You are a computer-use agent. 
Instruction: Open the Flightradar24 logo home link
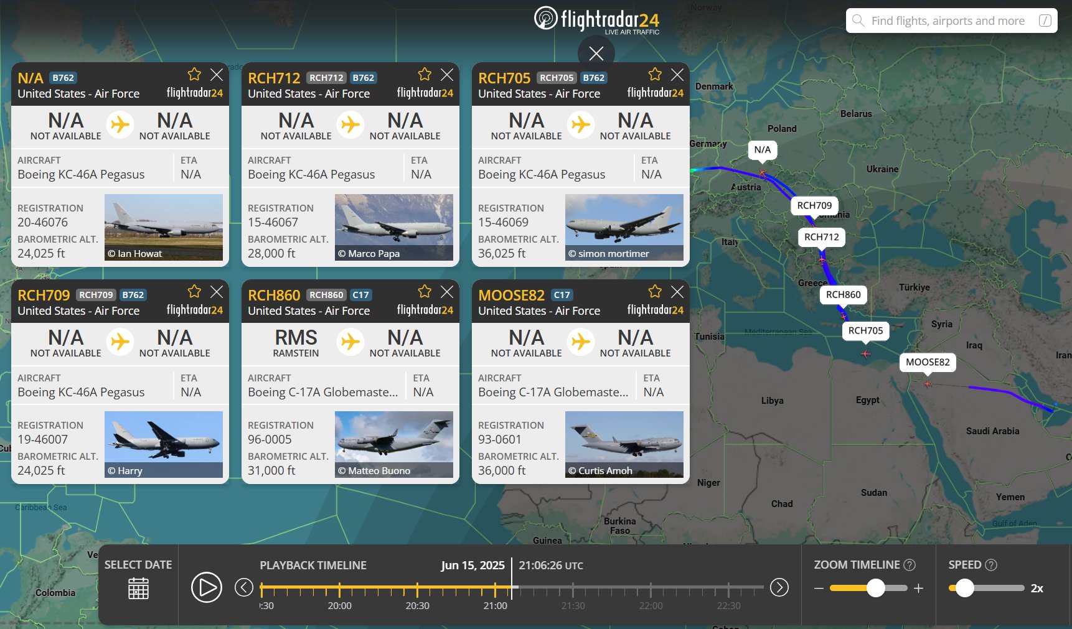coord(596,21)
